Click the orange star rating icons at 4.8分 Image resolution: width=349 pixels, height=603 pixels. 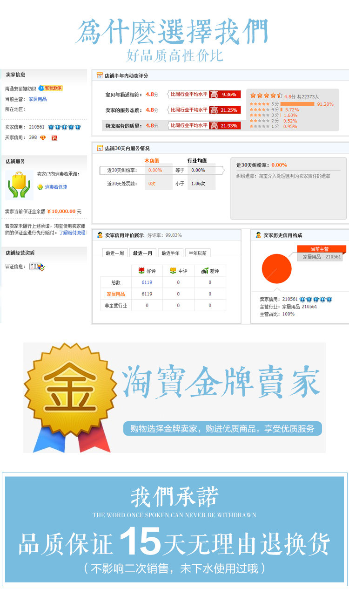coord(266,96)
